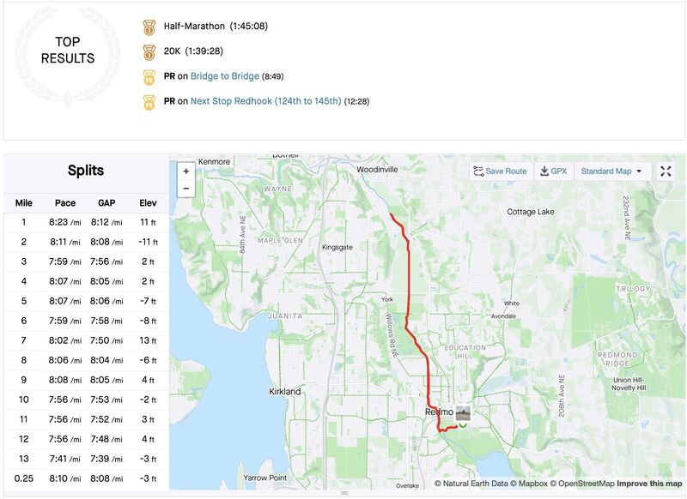Click the OpenStreetMap attribution link

(x=582, y=484)
